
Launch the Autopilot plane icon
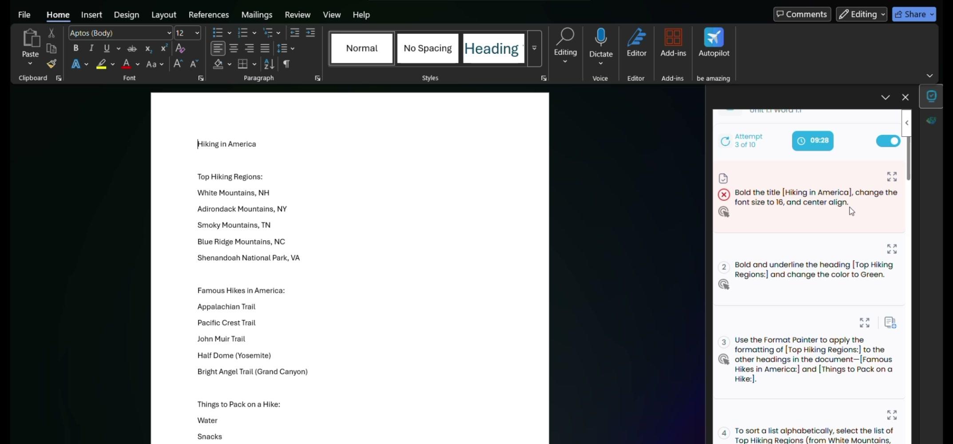[x=714, y=37]
